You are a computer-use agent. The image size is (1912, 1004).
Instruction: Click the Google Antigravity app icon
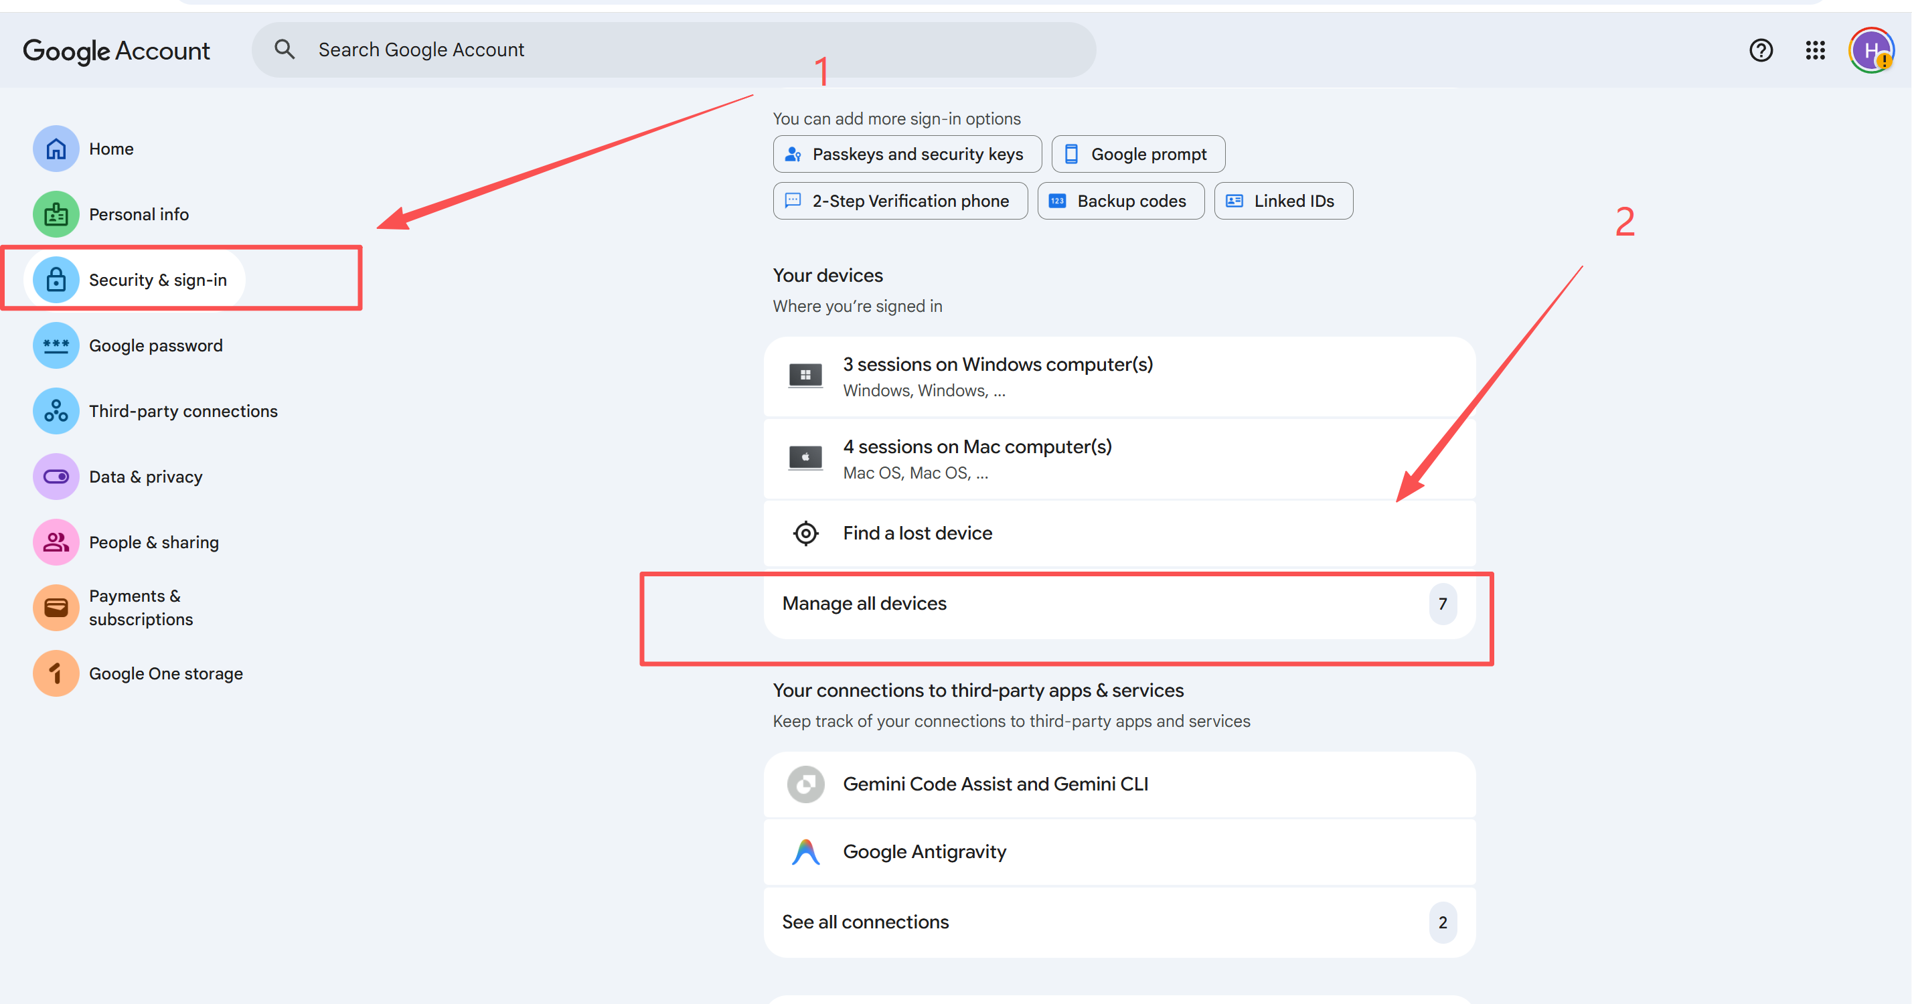tap(805, 852)
